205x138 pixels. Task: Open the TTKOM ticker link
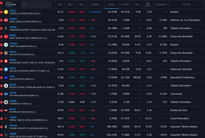[x=13, y=44]
